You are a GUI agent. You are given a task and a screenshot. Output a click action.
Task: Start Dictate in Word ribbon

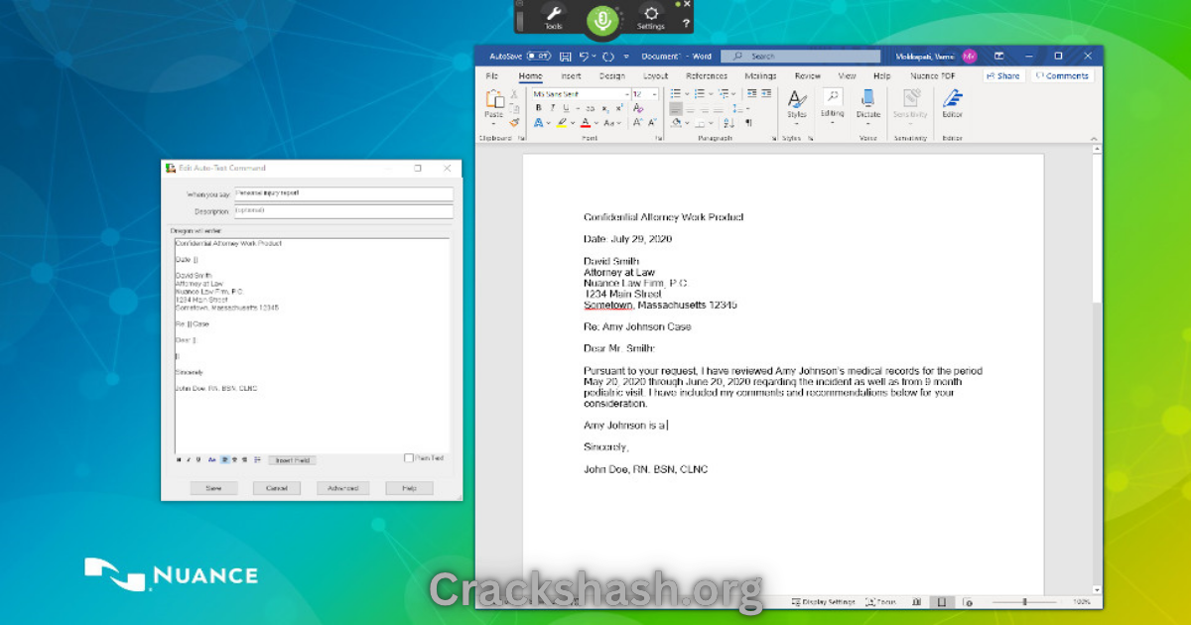point(868,103)
